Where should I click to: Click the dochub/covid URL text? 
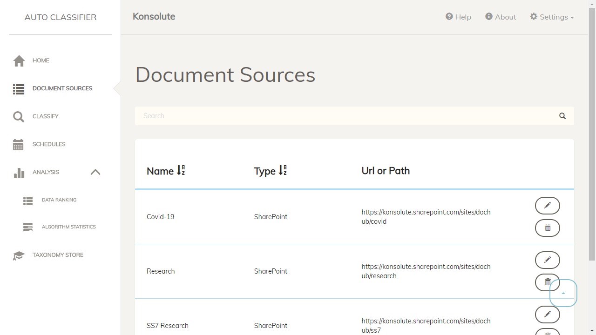[x=426, y=217]
